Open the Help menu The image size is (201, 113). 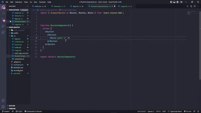(x=49, y=2)
